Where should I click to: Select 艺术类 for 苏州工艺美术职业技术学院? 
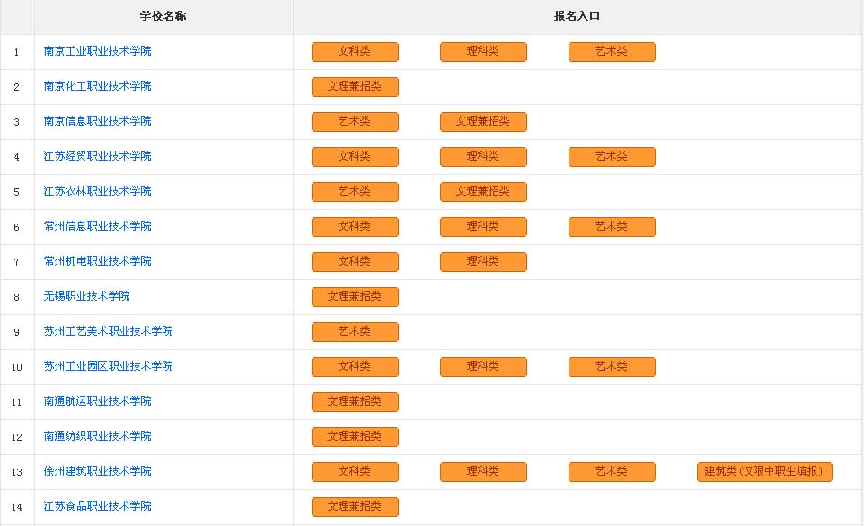pos(355,332)
